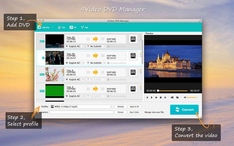The height and width of the screenshot is (146, 234).
Task: Uncheck the Title_9 selection checkbox
Action: point(43,91)
